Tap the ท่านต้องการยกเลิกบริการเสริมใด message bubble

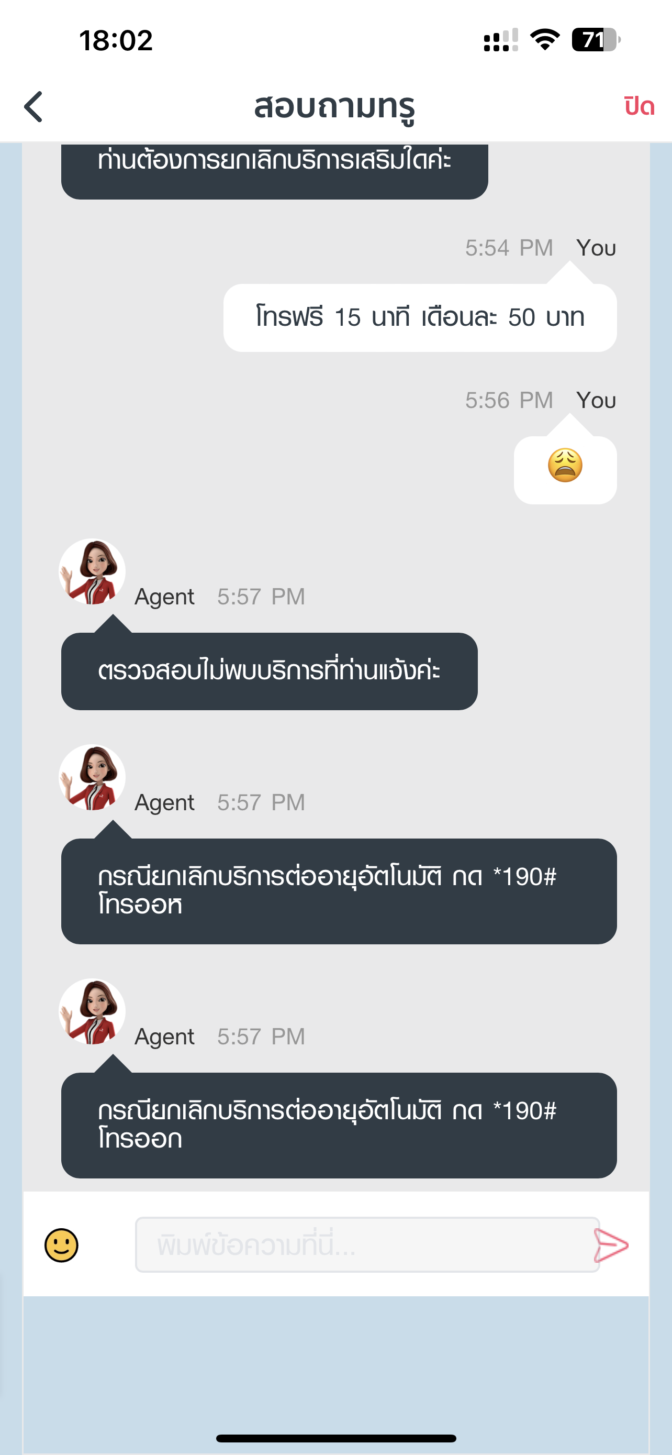click(x=274, y=171)
